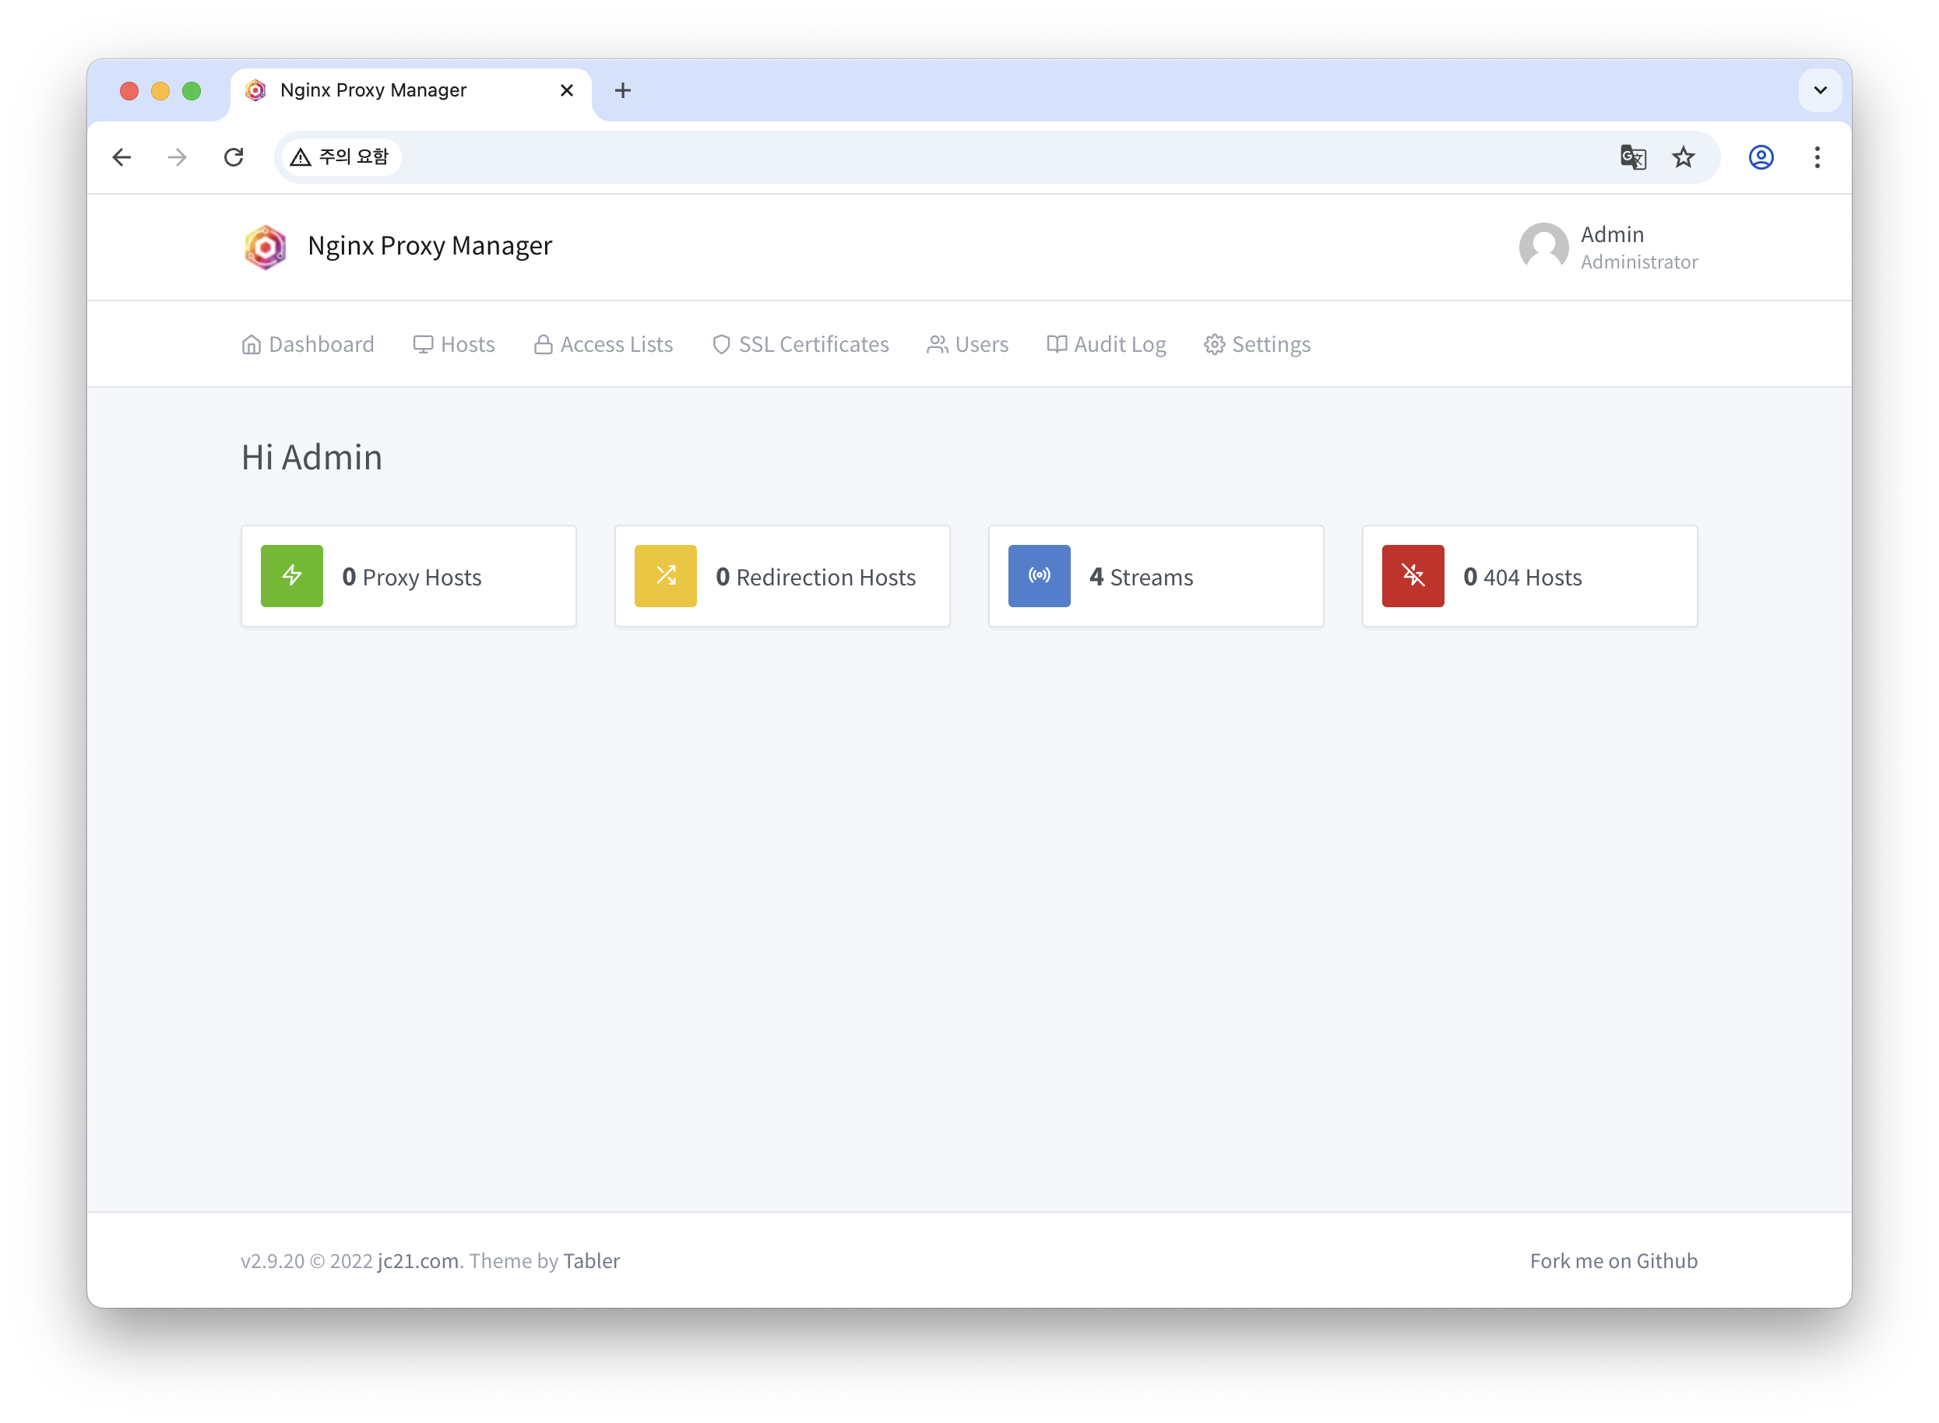Click Fork me on Github link
The width and height of the screenshot is (1939, 1423).
tap(1613, 1261)
